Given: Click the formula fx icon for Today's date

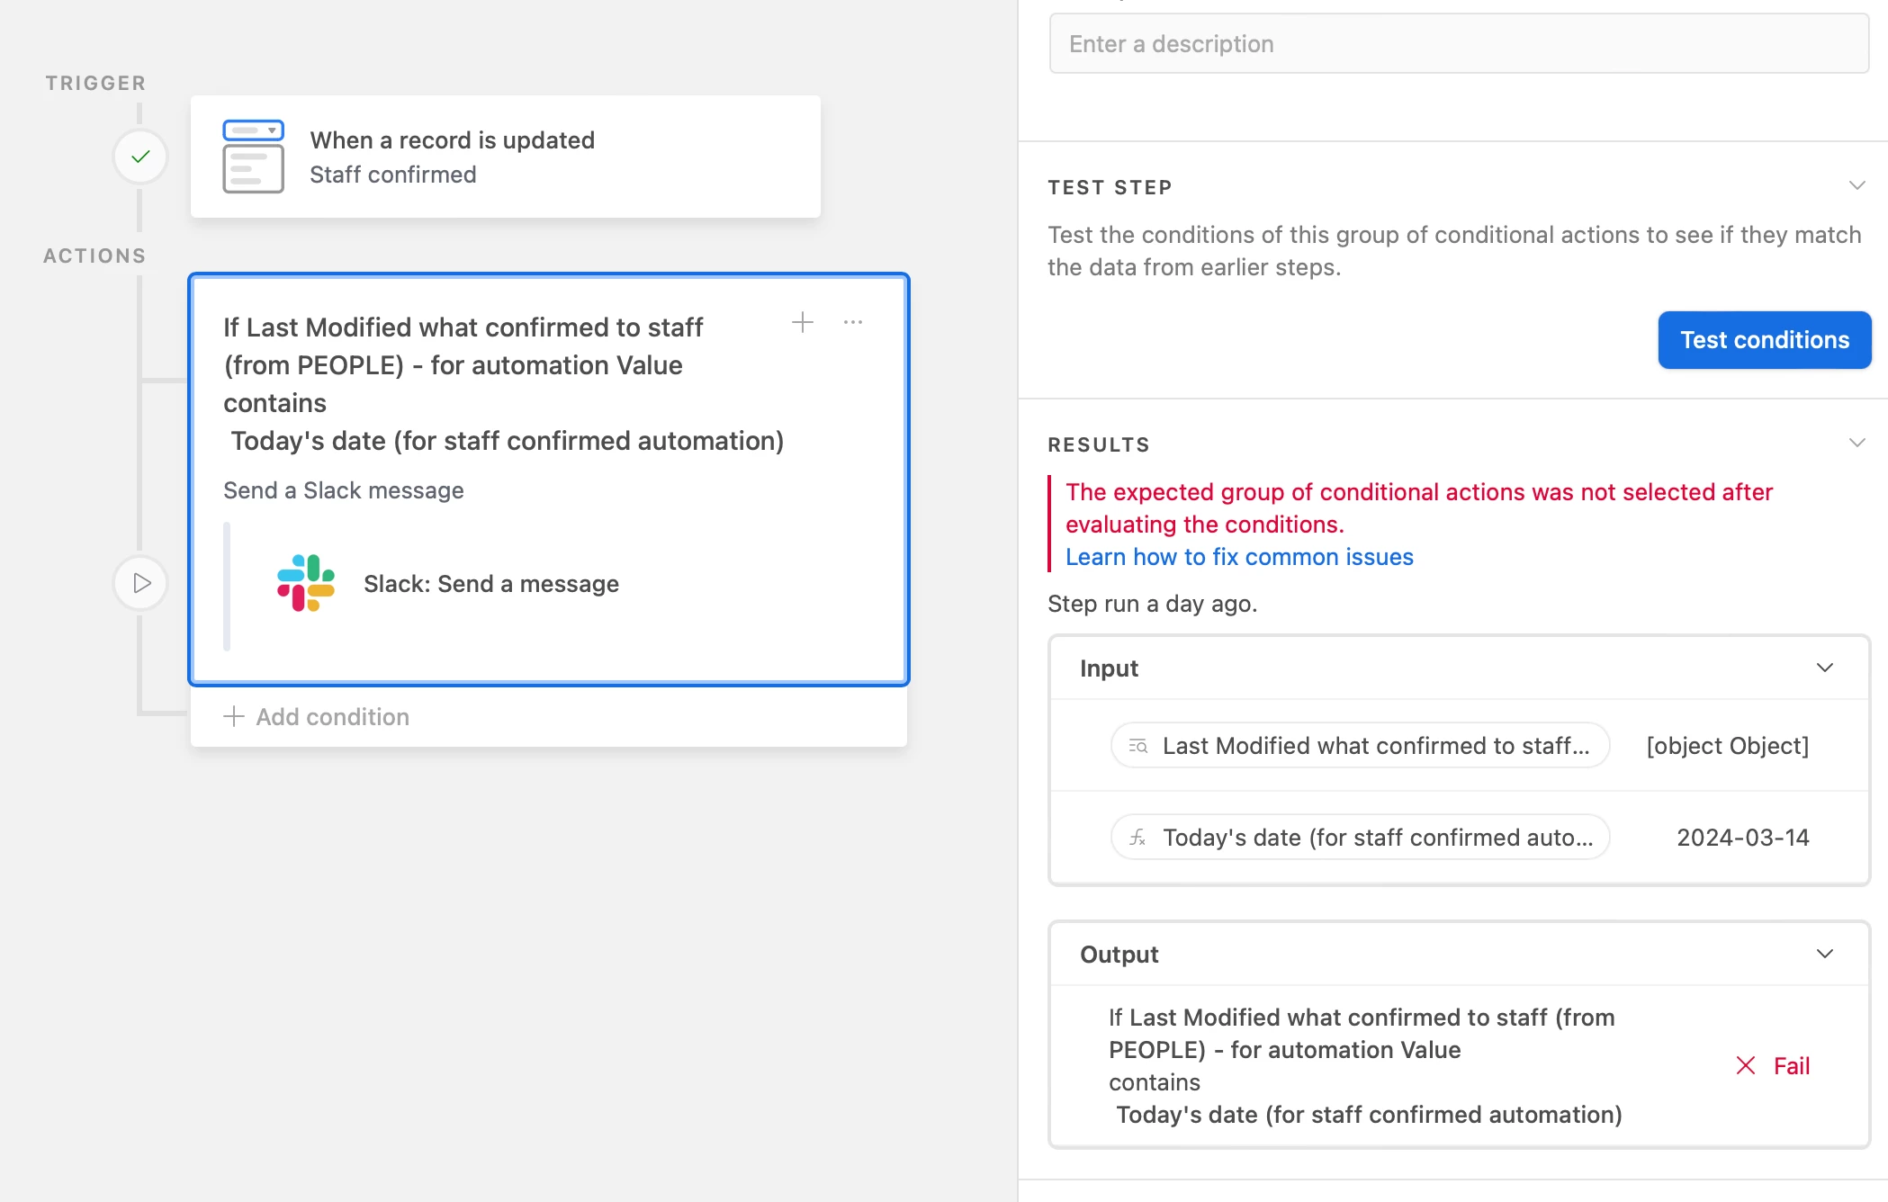Looking at the screenshot, I should [1137, 838].
